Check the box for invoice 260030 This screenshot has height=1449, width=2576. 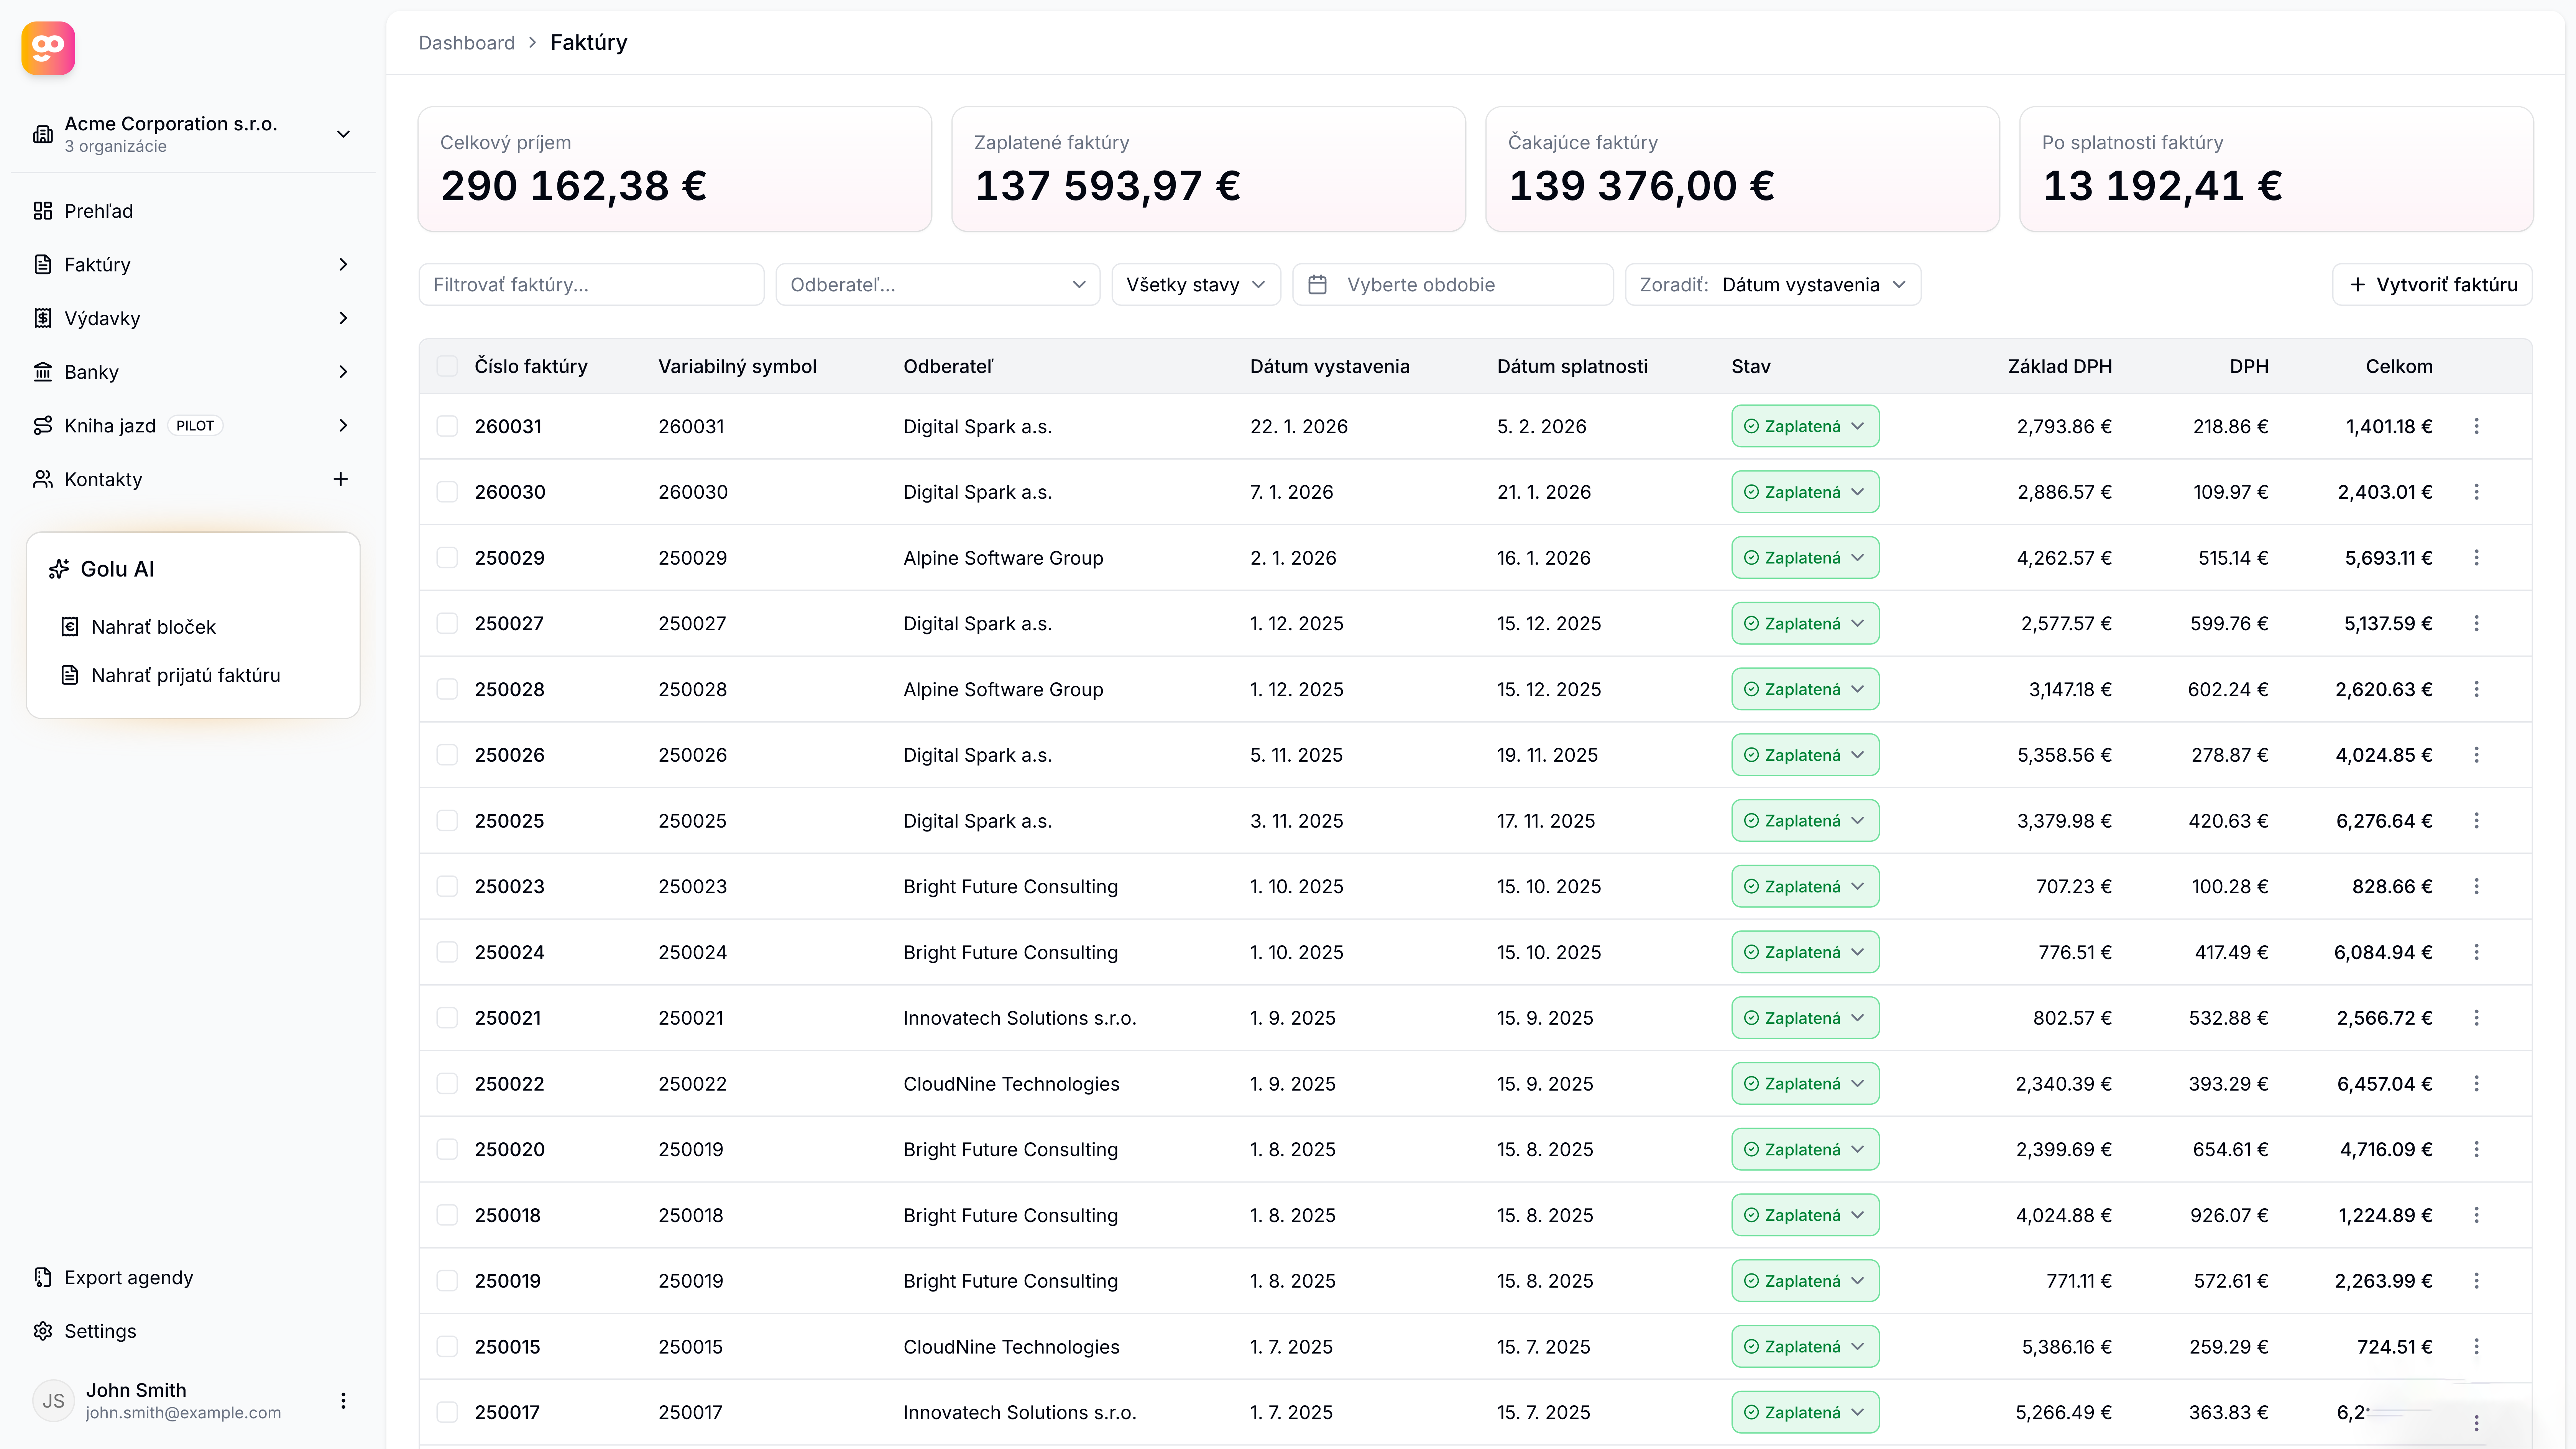pos(447,492)
